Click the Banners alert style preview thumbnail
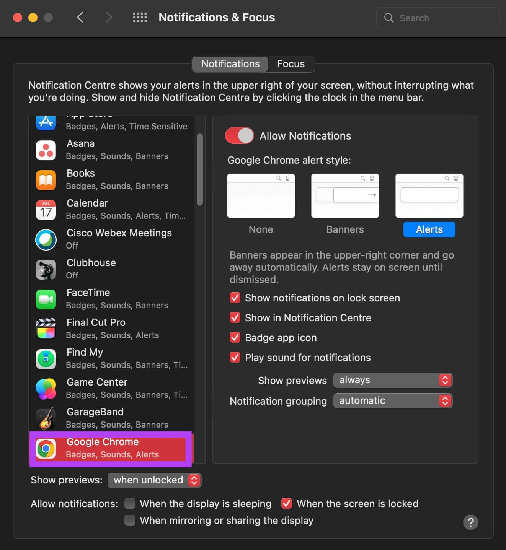 345,196
